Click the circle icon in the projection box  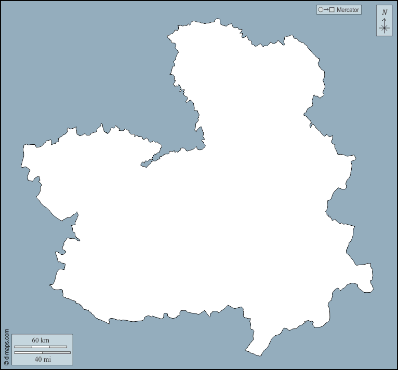tap(321, 10)
